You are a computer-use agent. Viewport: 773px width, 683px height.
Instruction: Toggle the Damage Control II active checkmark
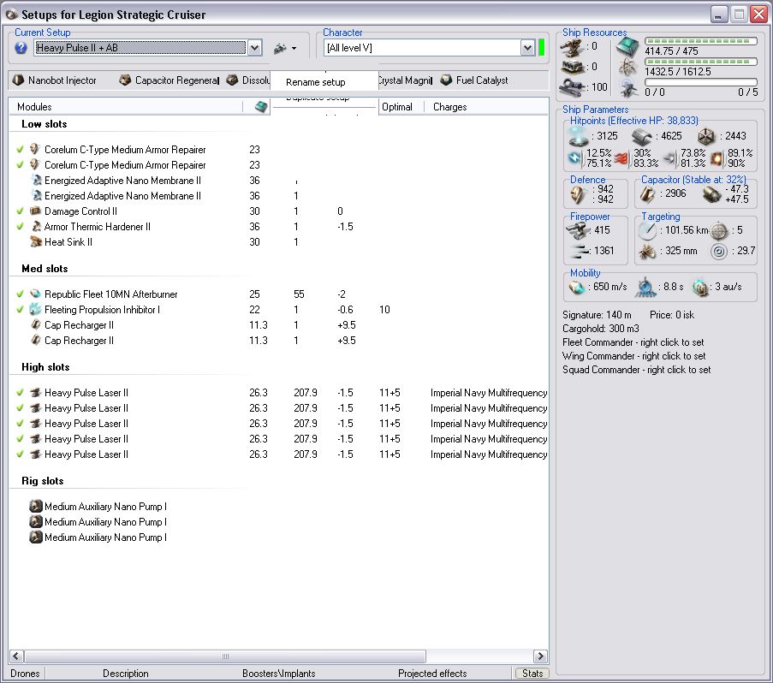coord(20,211)
